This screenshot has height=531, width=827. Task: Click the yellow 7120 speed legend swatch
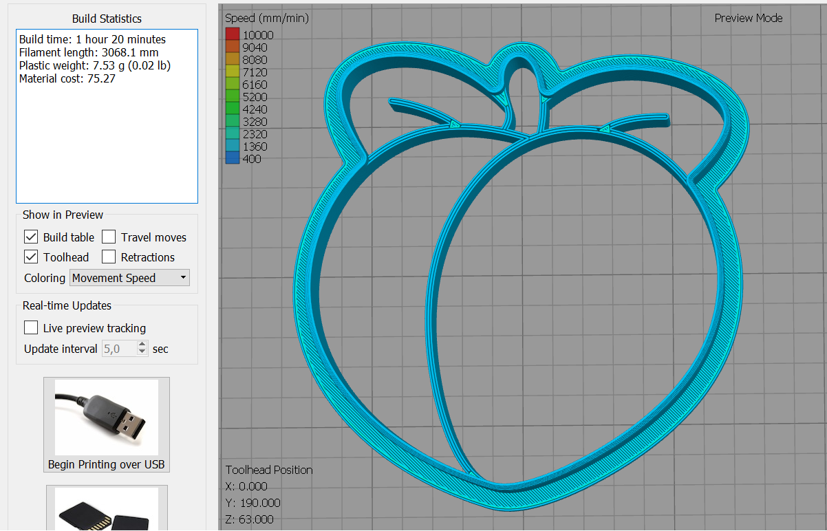pyautogui.click(x=233, y=72)
